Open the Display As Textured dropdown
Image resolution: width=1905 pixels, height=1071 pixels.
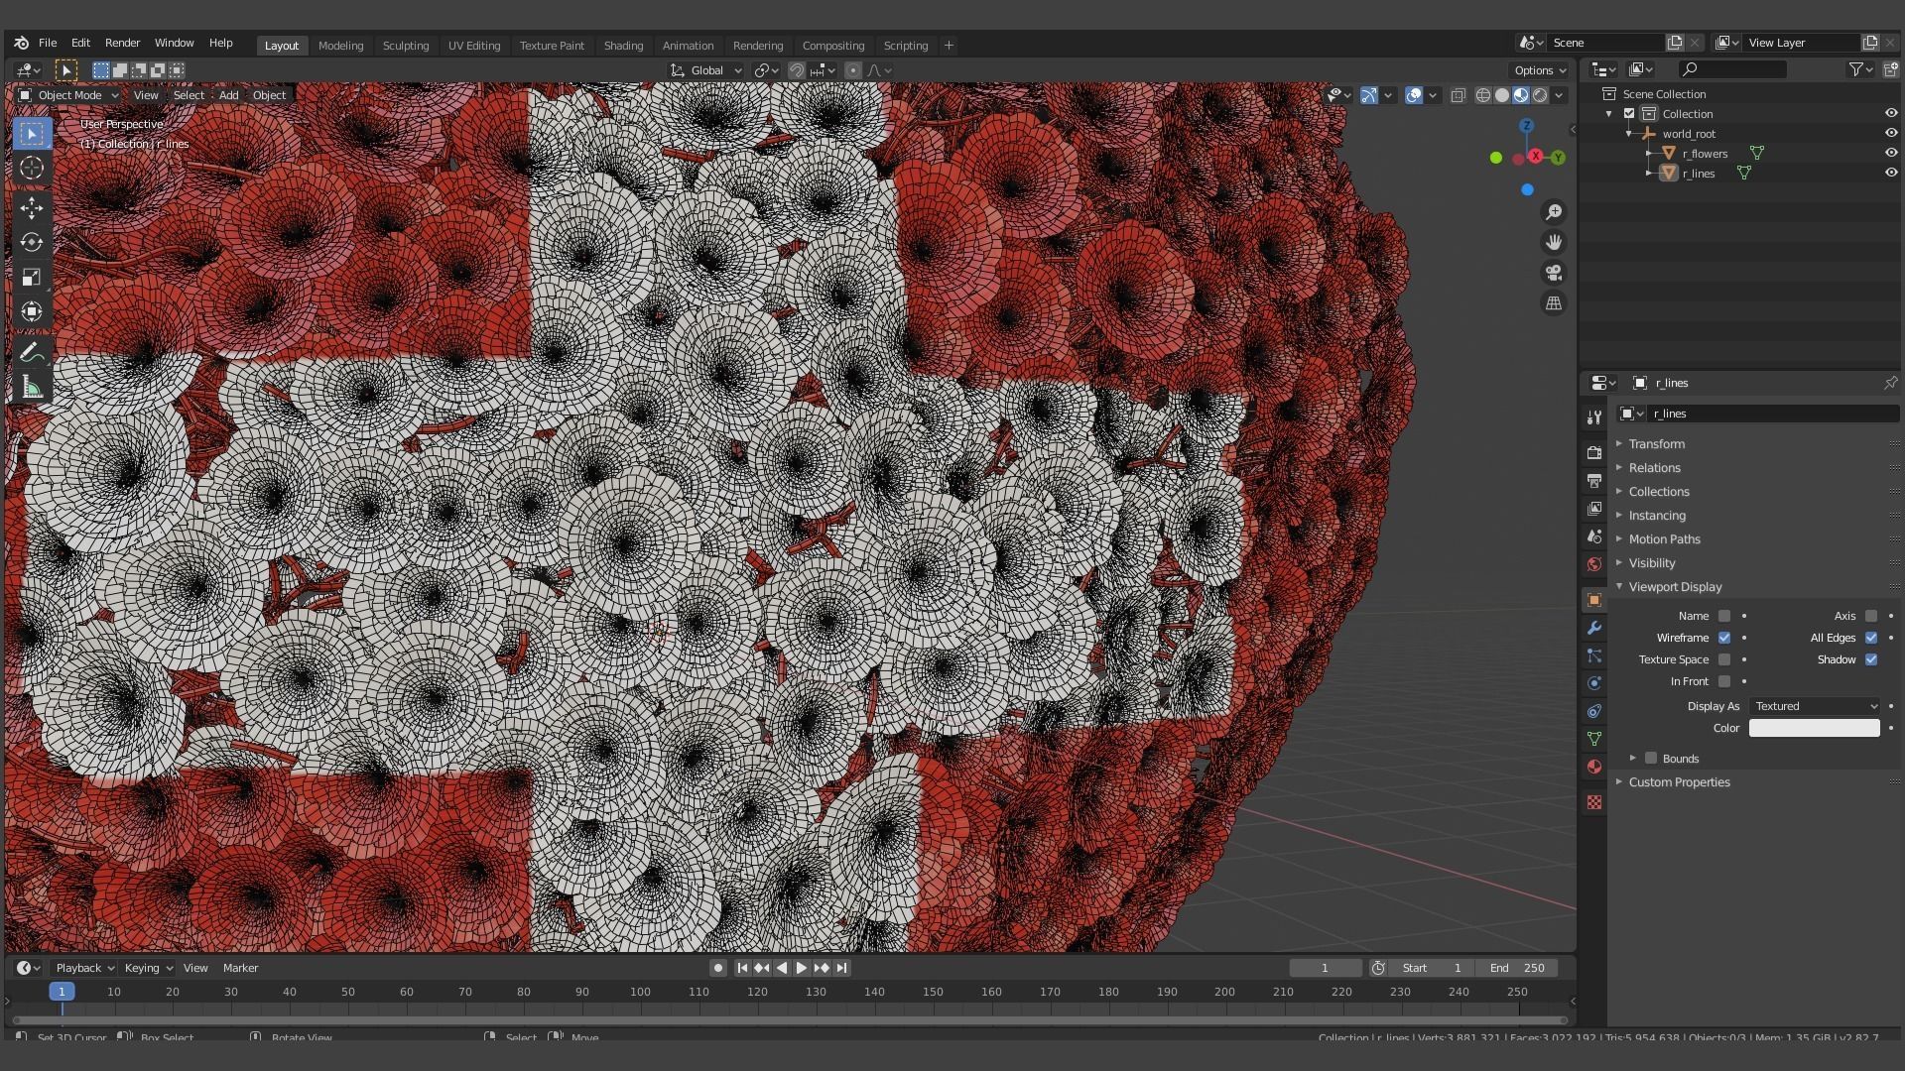tap(1815, 706)
